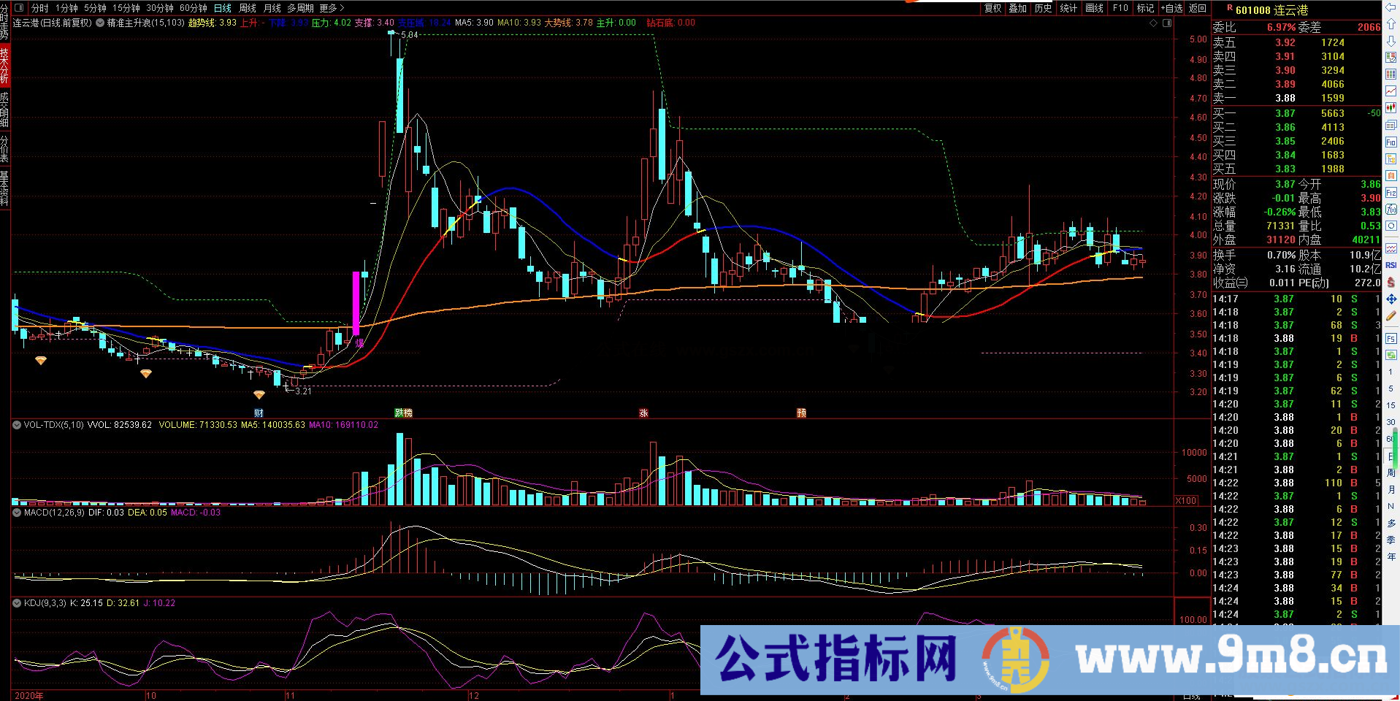Click the RSI indicator icon
The image size is (1400, 701).
pyautogui.click(x=1391, y=265)
